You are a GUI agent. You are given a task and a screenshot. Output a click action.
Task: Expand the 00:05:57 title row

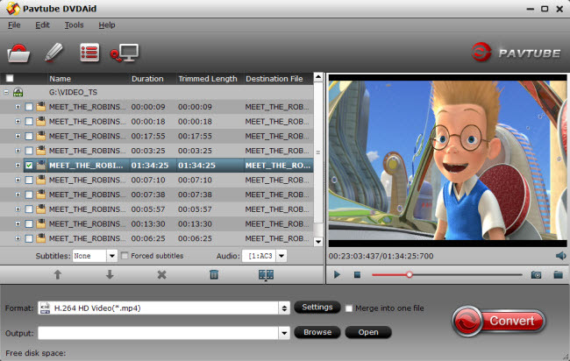coord(17,209)
